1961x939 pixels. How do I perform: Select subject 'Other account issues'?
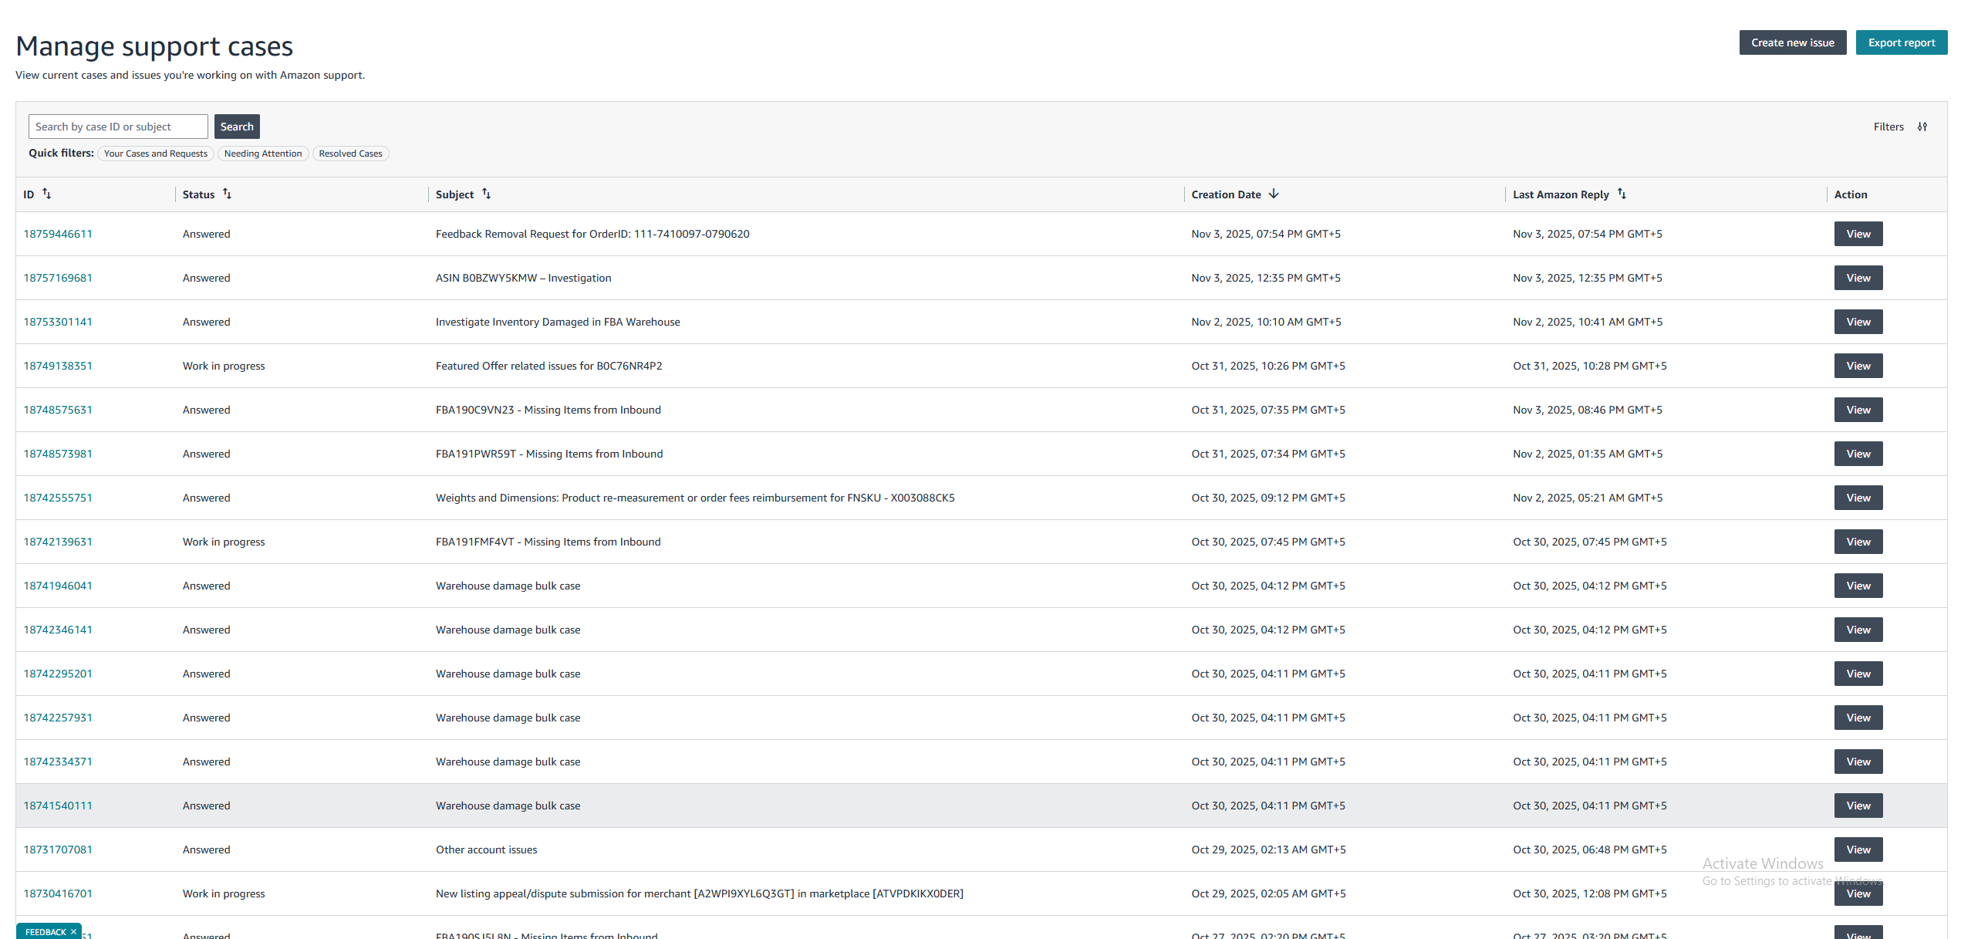486,849
